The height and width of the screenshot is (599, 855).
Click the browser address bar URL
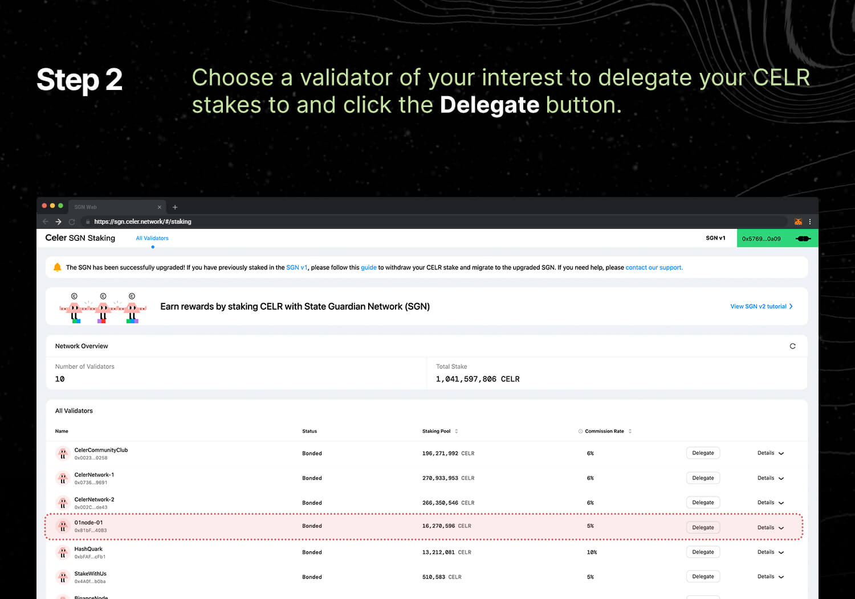point(142,221)
